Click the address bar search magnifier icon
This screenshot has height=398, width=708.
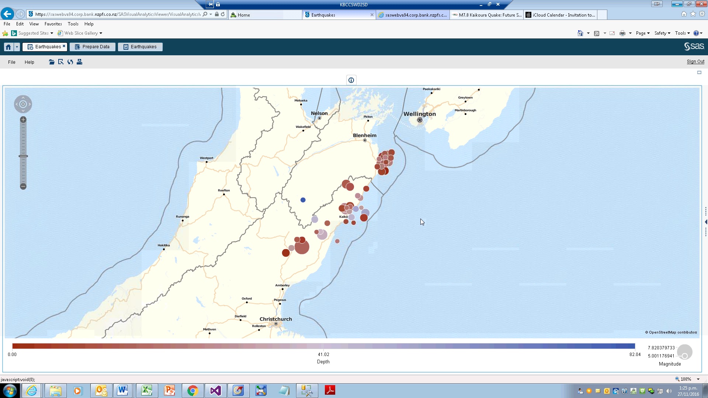tap(205, 14)
